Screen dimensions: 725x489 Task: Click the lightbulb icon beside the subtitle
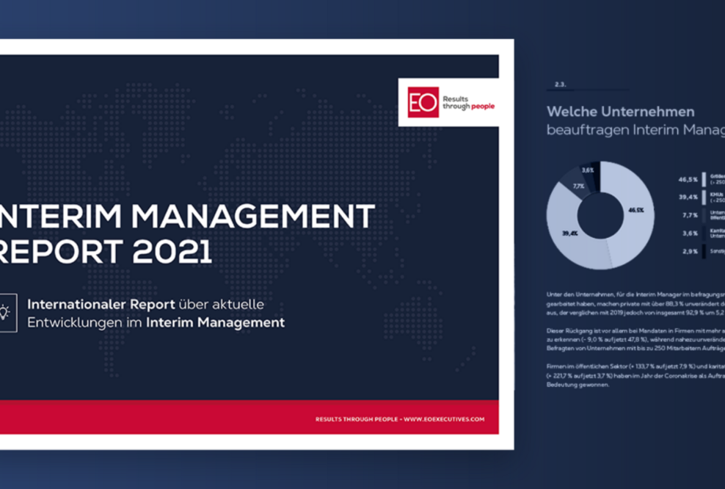point(6,313)
